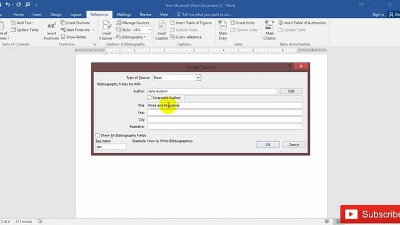Open Footnotes dialog launcher
Image resolution: width=400 pixels, height=225 pixels.
point(94,44)
